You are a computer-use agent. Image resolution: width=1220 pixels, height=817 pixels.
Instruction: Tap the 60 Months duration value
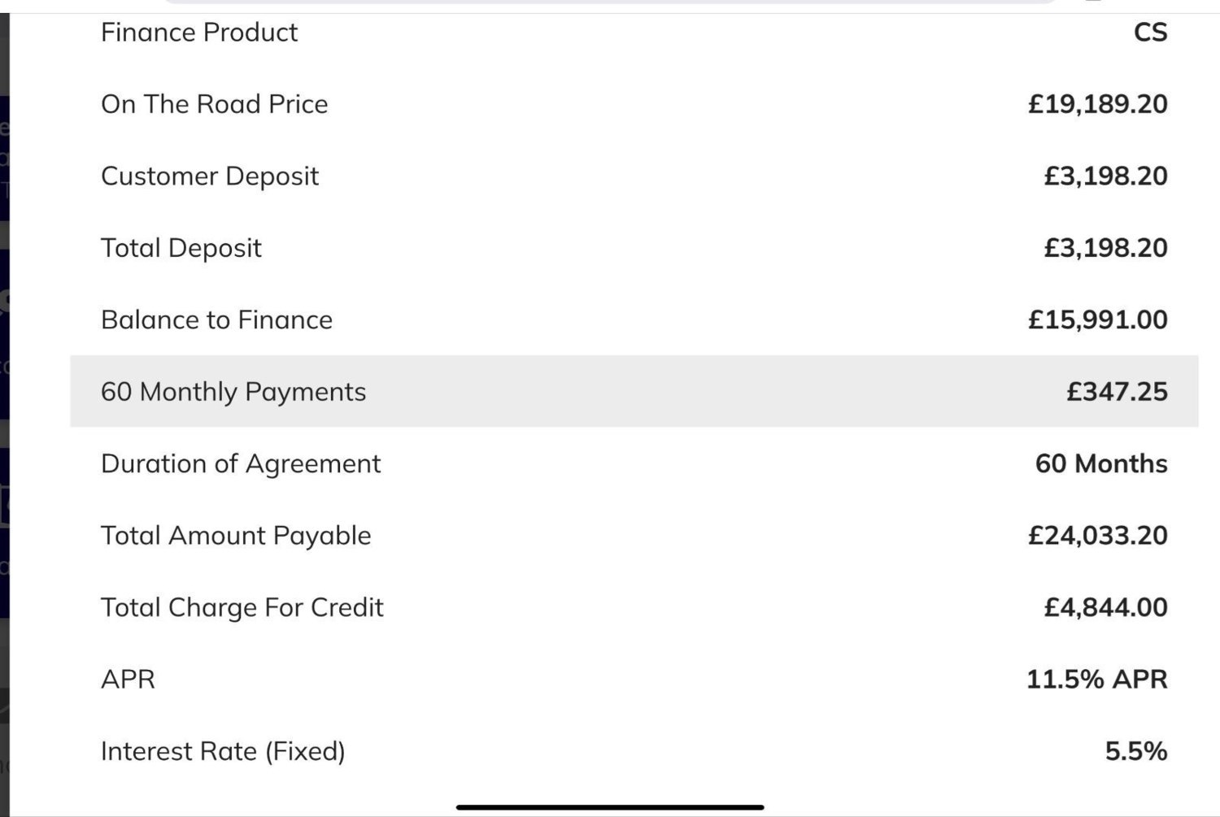pyautogui.click(x=1101, y=463)
